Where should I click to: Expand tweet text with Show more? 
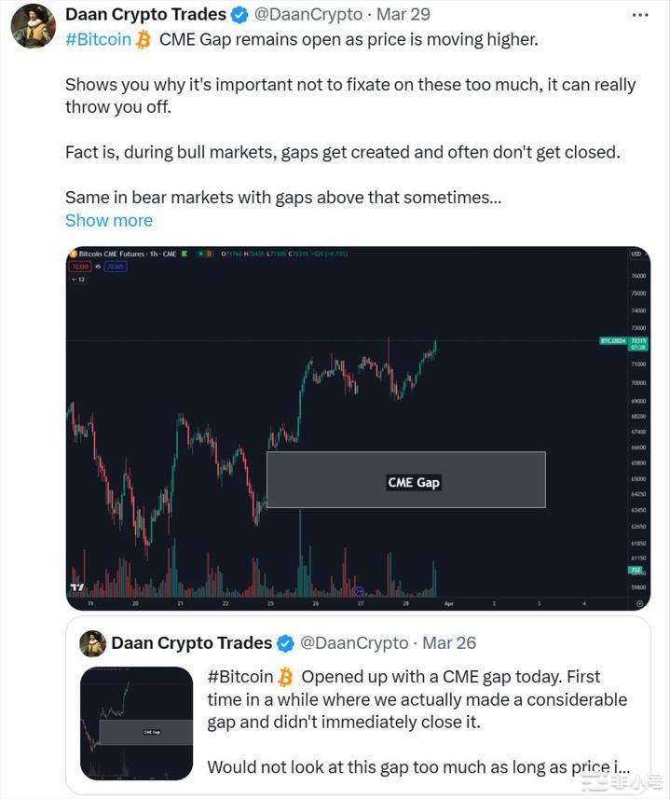pos(109,220)
